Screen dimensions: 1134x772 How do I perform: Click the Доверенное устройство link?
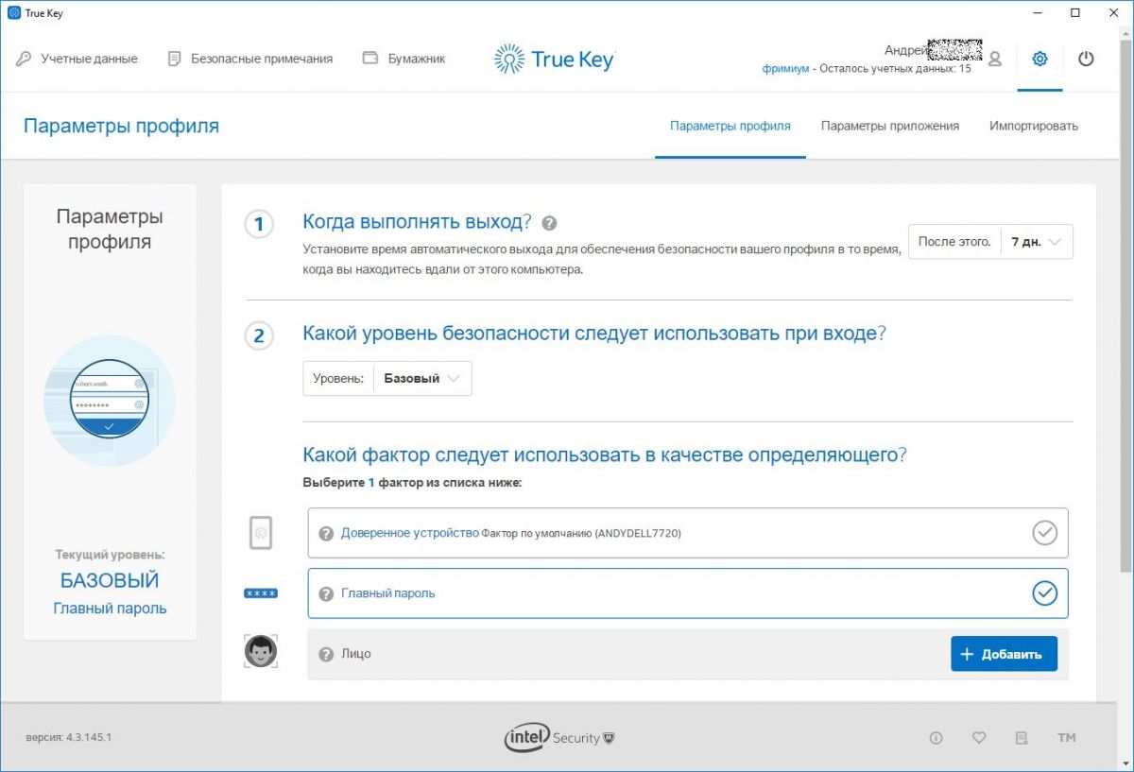(410, 533)
